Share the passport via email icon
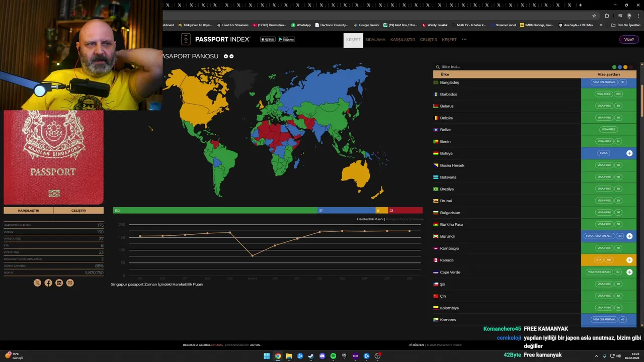This screenshot has height=362, width=644. [70, 283]
